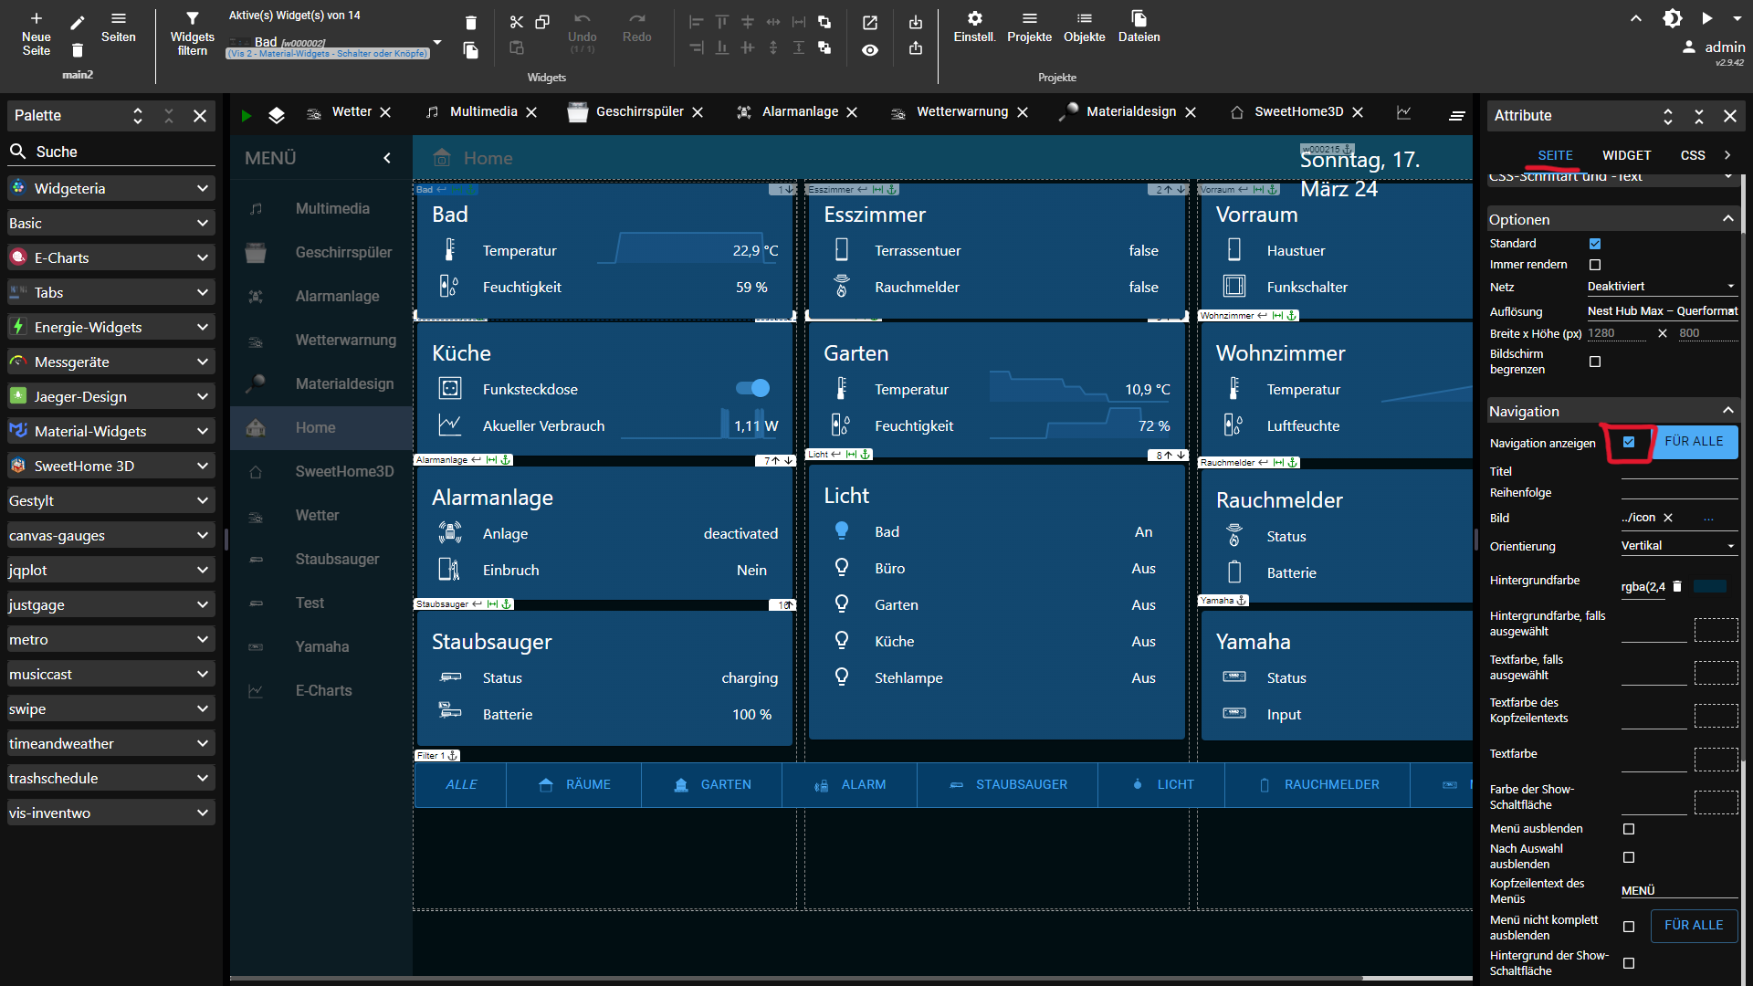Click the rename page pencil icon
The image size is (1753, 986).
click(78, 23)
